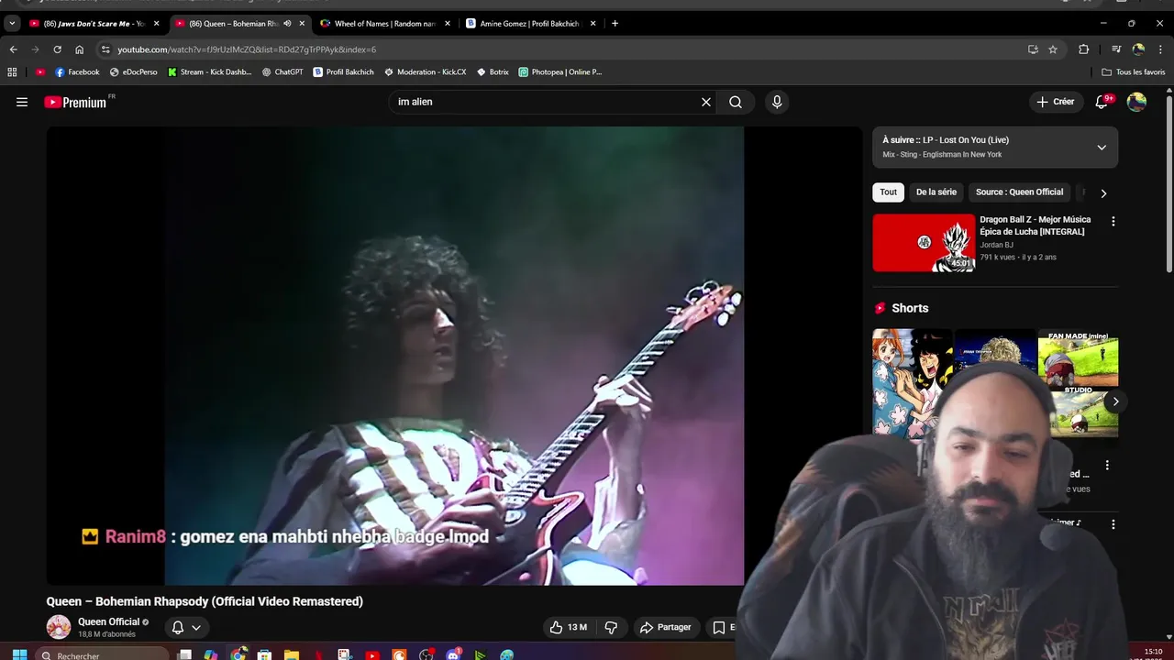
Task: Go back in browser history
Action: (x=13, y=49)
